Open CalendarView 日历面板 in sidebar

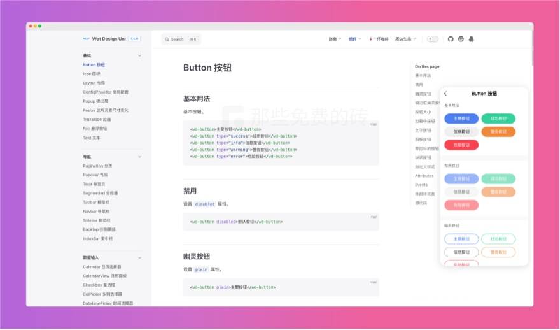(x=104, y=276)
